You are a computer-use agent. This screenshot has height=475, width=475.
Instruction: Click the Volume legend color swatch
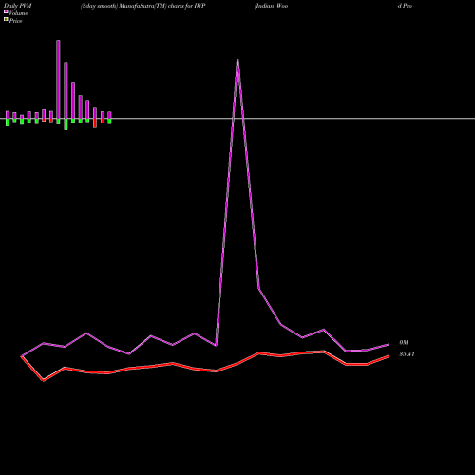[6, 11]
